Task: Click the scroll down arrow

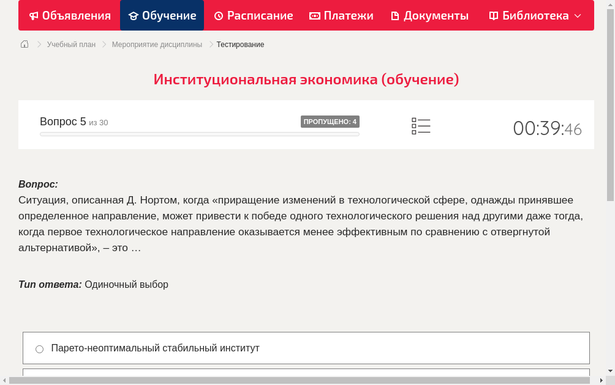Action: click(x=610, y=371)
